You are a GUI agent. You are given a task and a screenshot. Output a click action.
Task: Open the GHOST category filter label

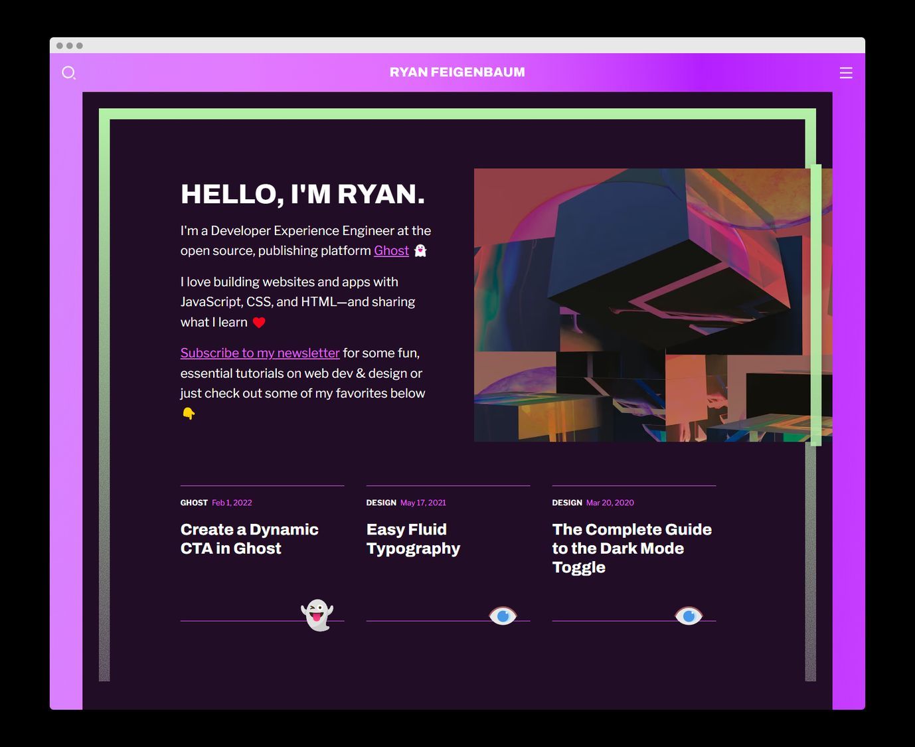[x=194, y=503]
